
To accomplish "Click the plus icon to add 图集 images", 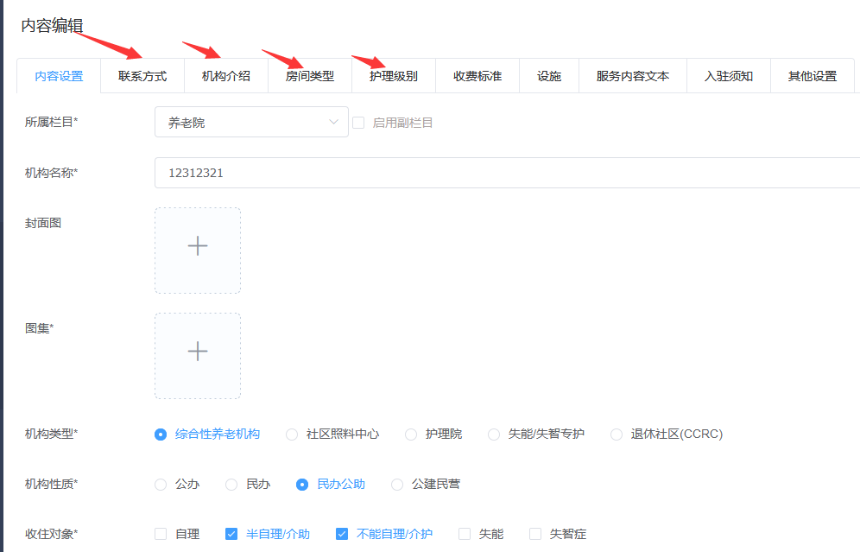I will click(198, 352).
